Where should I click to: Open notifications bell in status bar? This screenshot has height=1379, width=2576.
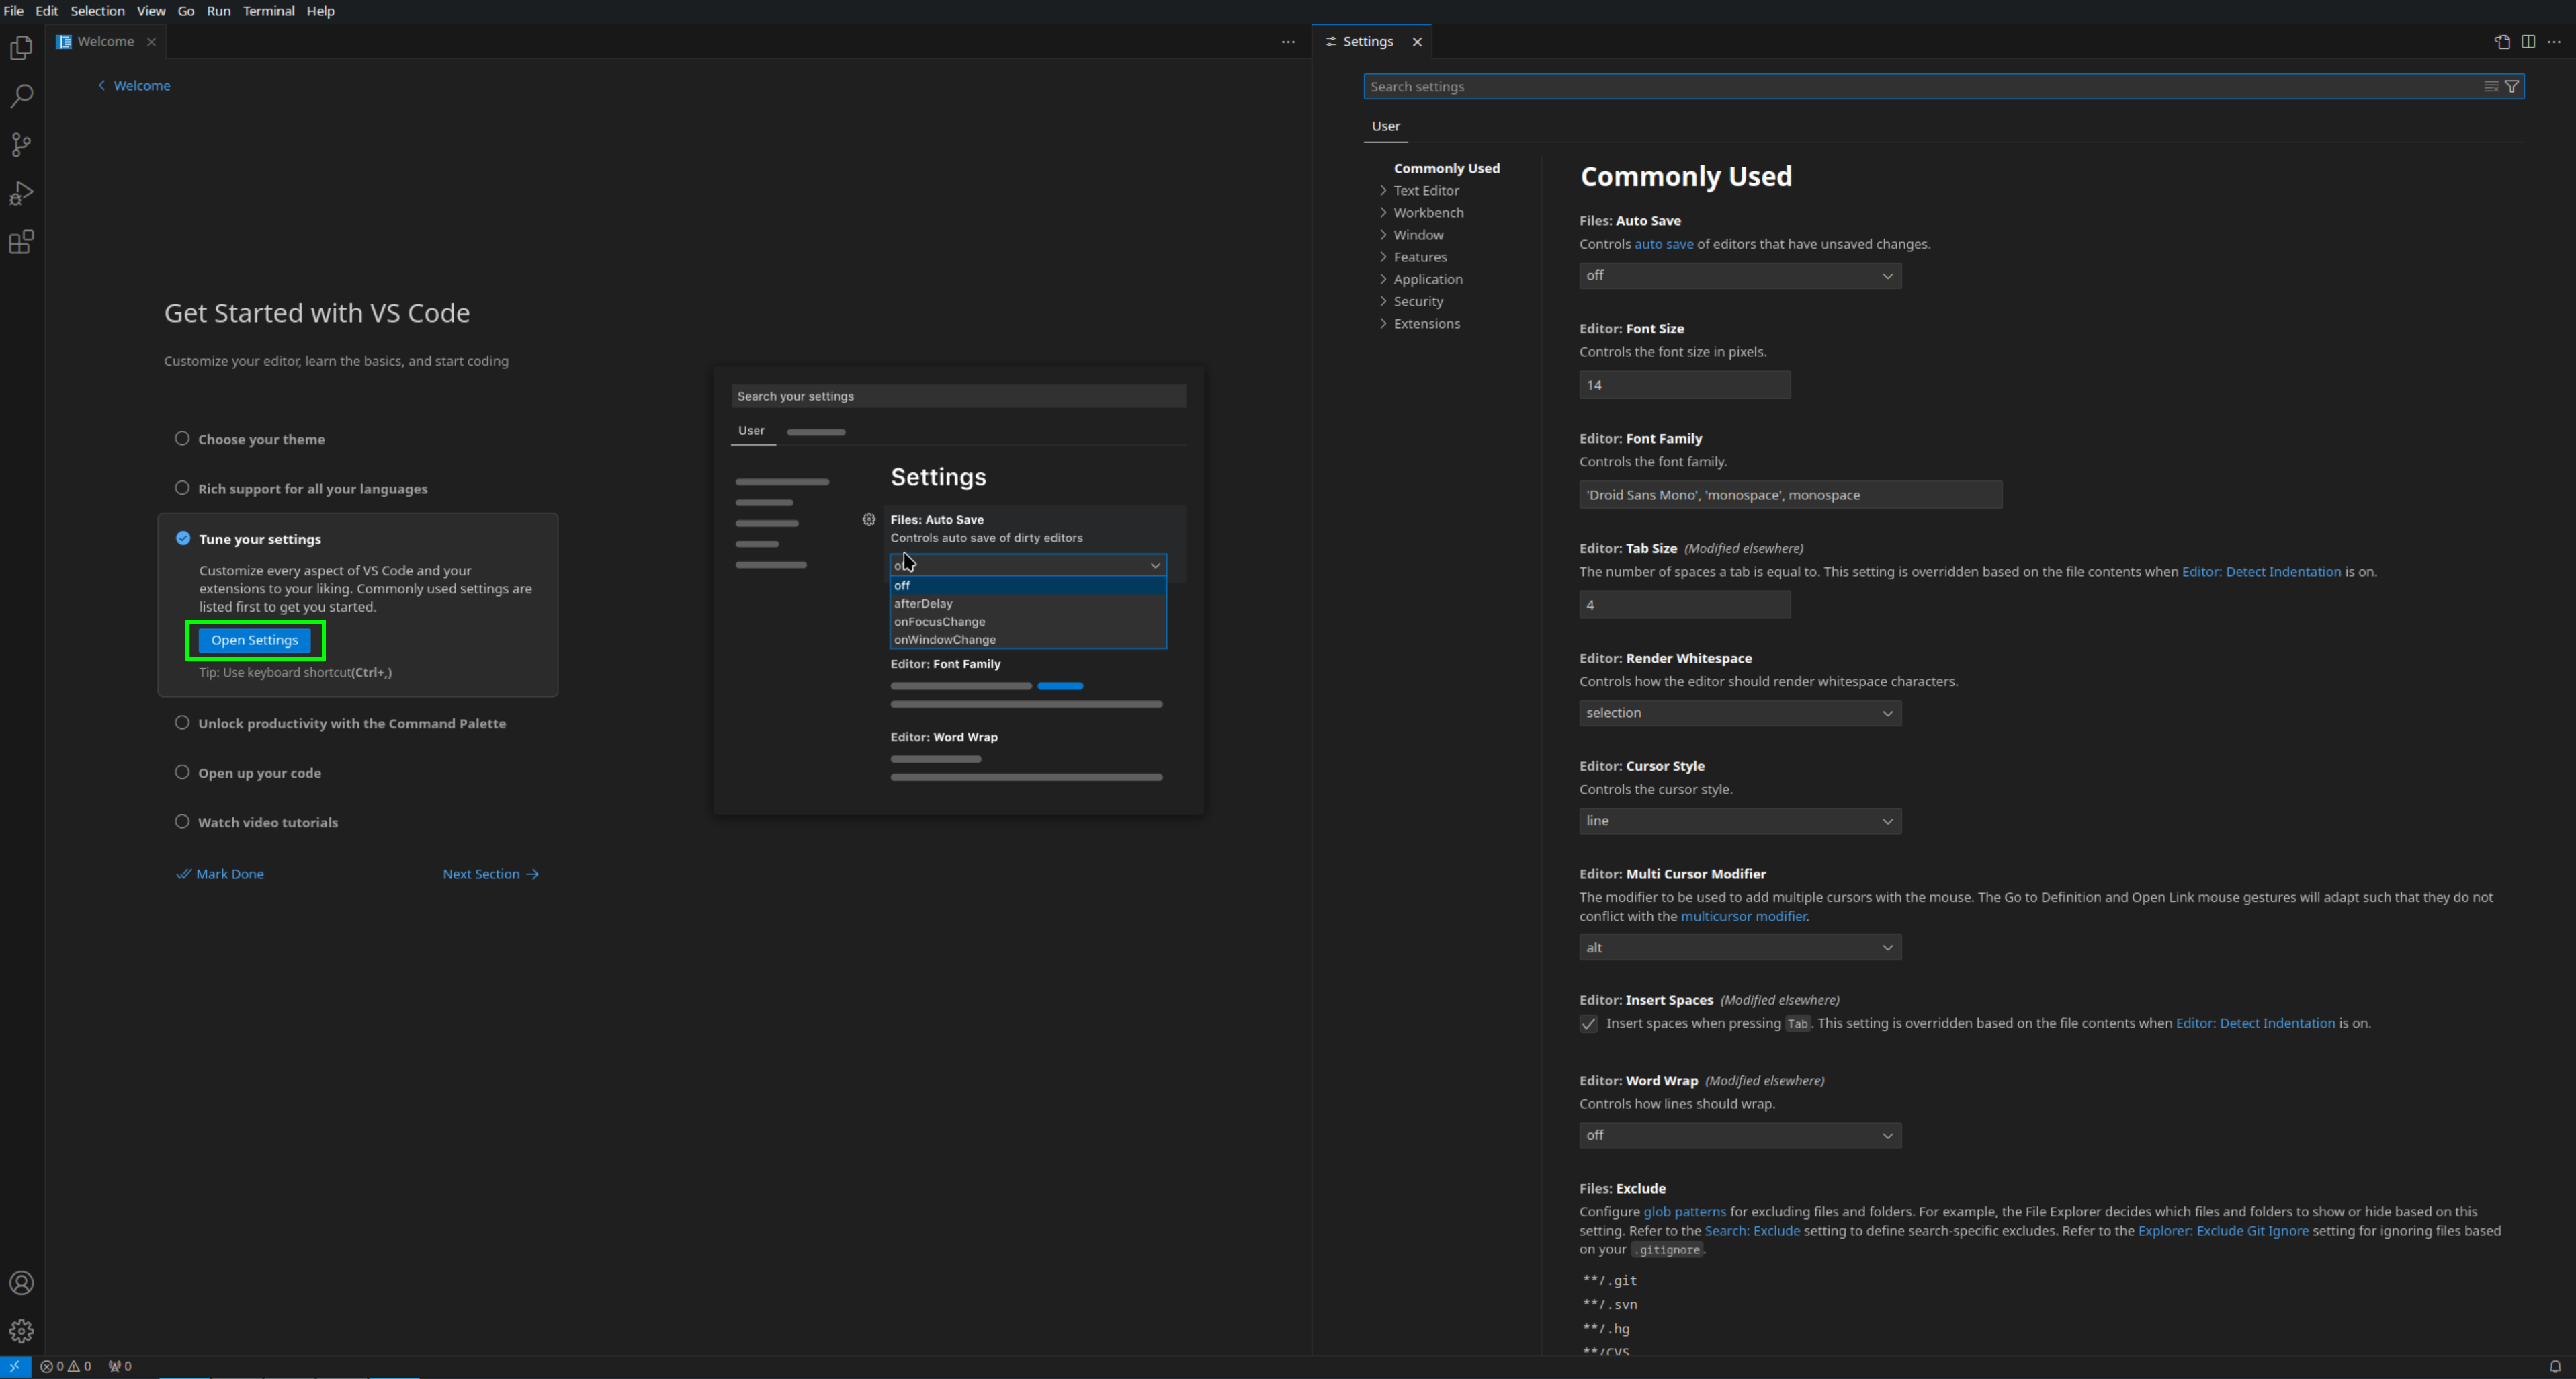2555,1366
